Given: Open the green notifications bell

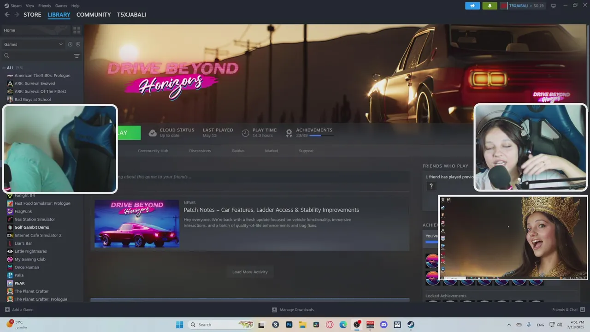Looking at the screenshot, I should pos(490,6).
